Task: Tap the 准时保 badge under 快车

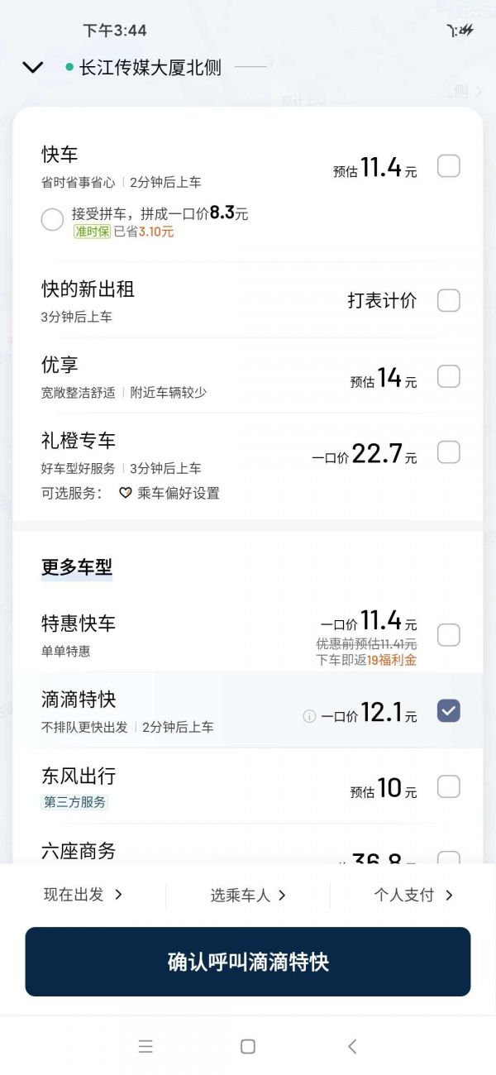Action: pos(92,232)
